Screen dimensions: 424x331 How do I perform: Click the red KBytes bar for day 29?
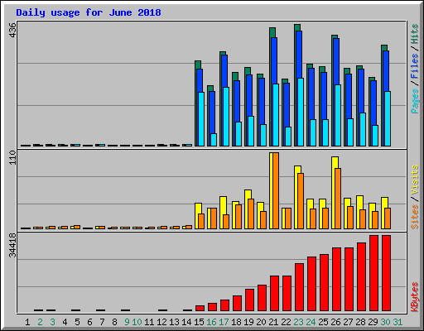(x=373, y=273)
